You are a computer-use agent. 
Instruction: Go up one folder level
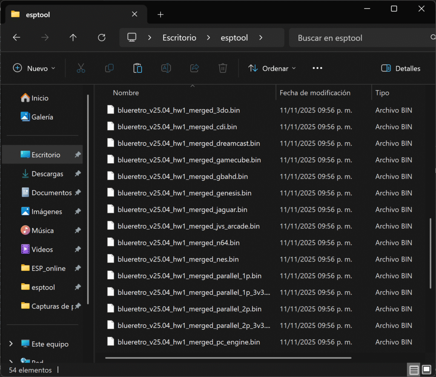click(x=73, y=37)
